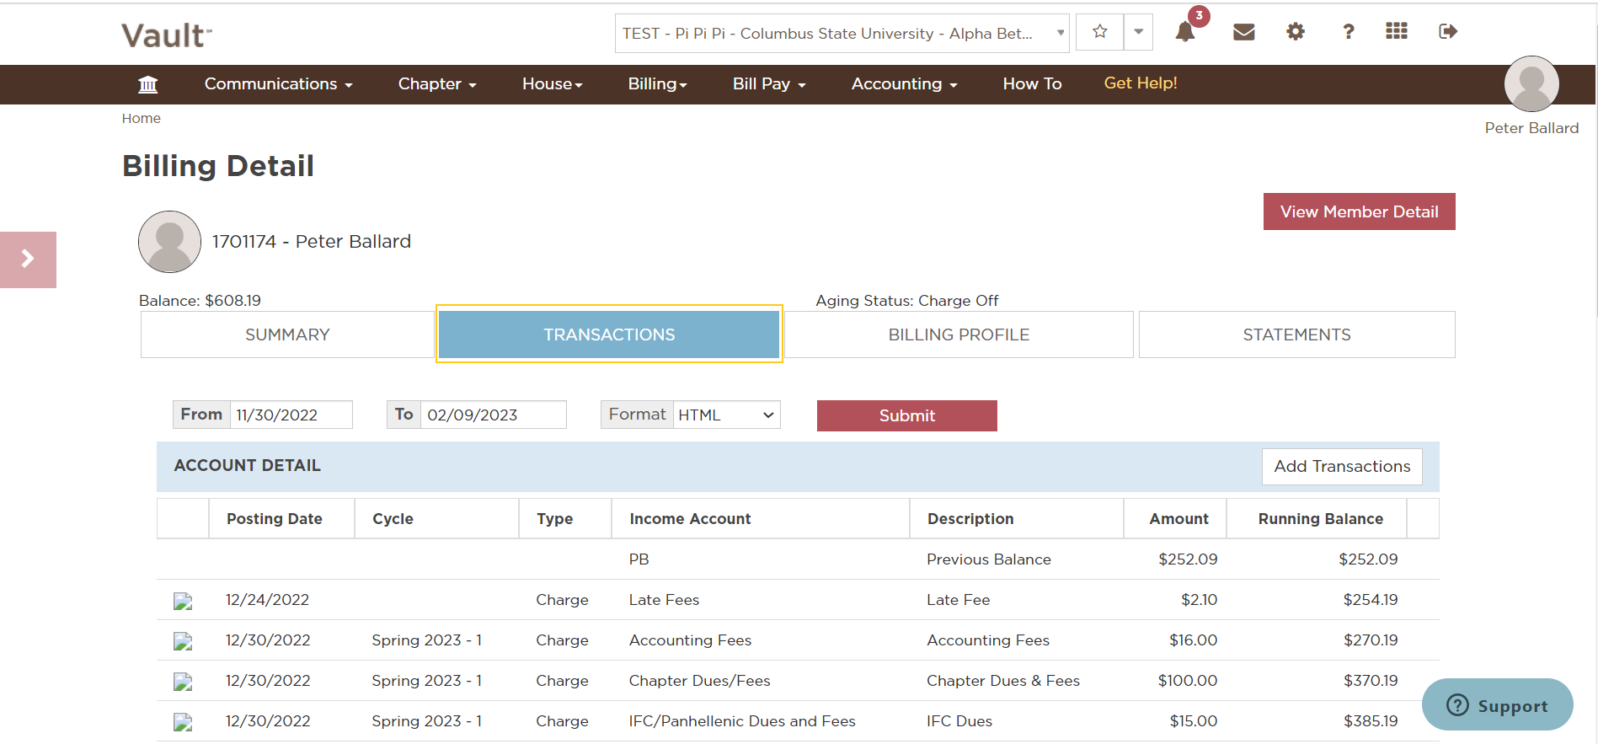Click the logout arrow icon

(1448, 32)
